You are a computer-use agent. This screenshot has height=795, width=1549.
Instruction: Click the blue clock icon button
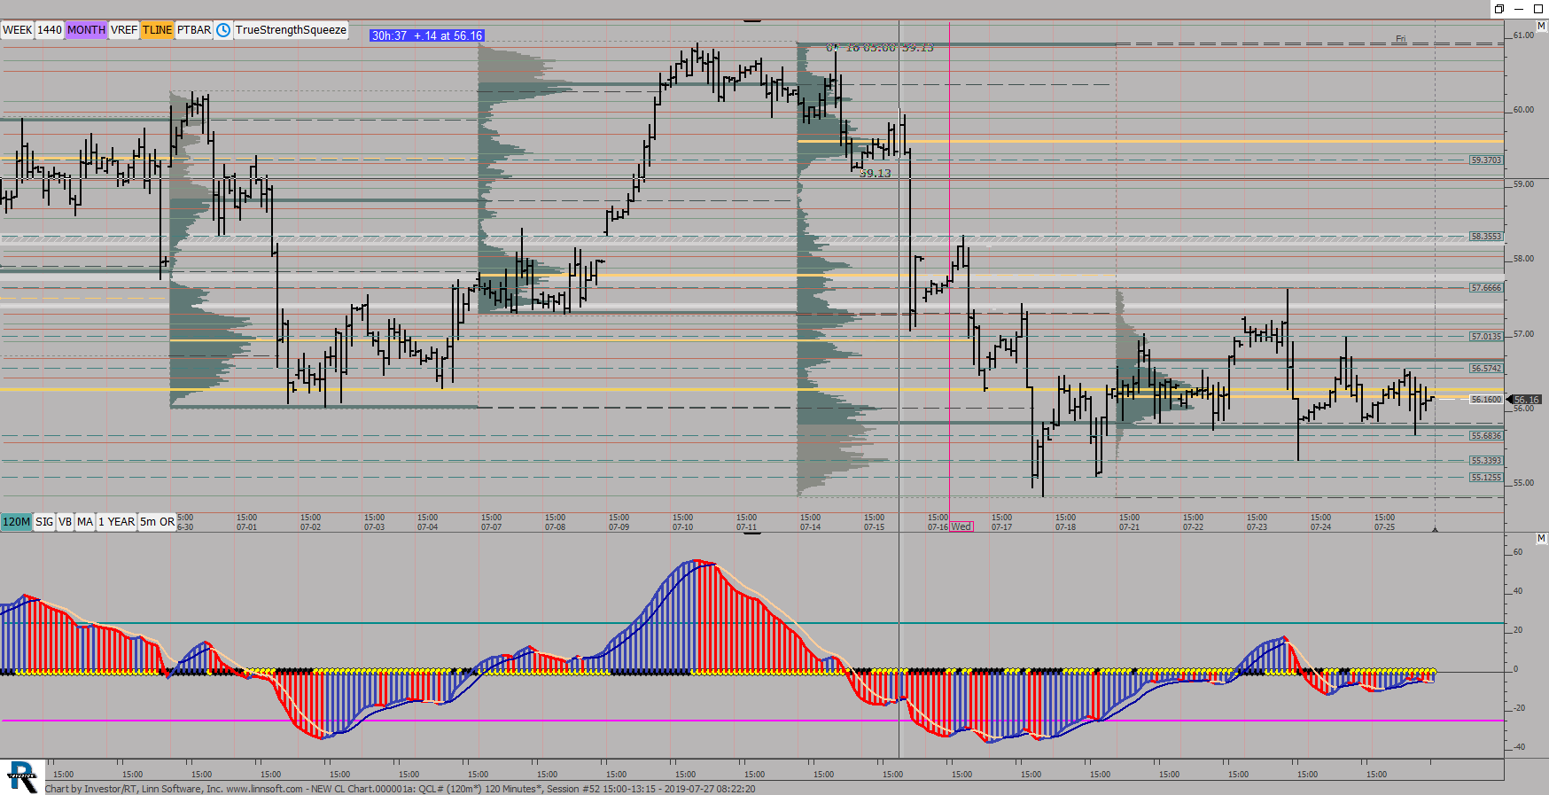[x=224, y=30]
